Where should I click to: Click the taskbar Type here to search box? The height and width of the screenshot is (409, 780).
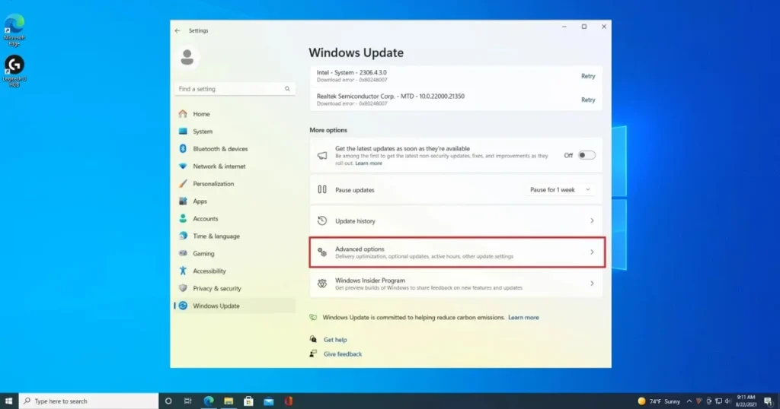click(x=88, y=401)
